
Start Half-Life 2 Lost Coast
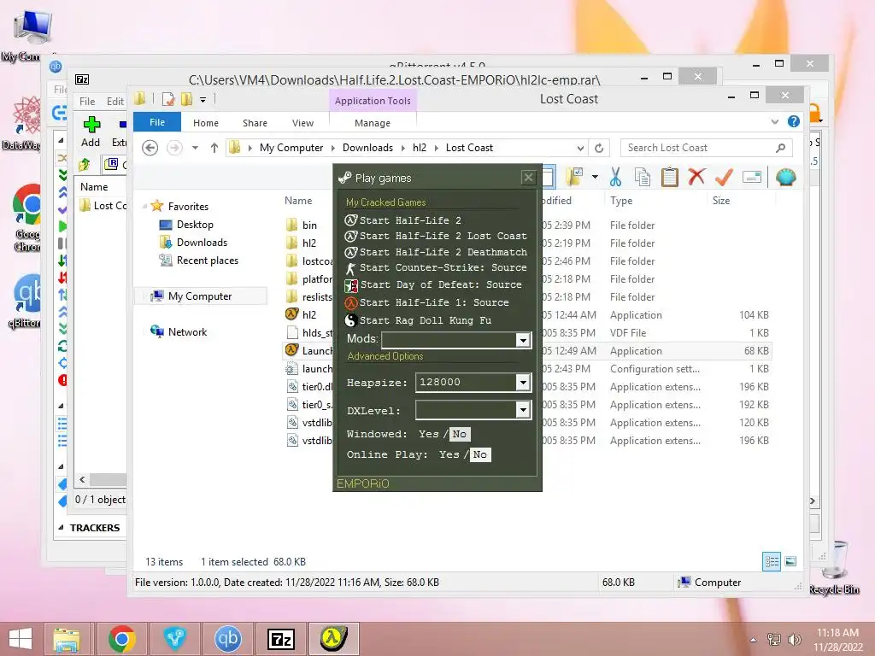436,236
